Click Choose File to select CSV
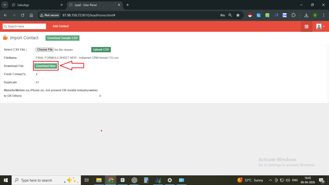The width and height of the screenshot is (329, 185). point(45,50)
